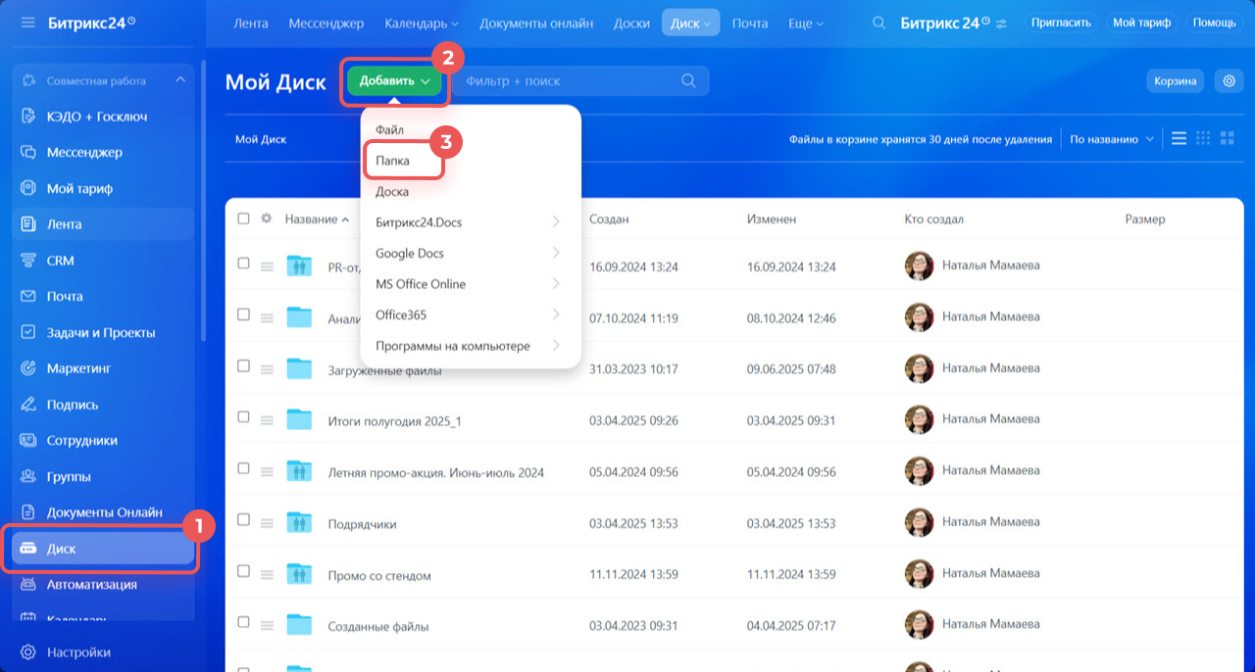Open Мой тариф in the left sidebar
This screenshot has height=672, width=1255.
click(x=103, y=188)
